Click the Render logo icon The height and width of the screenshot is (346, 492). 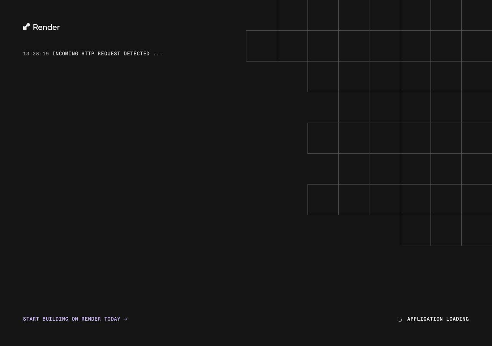pos(27,27)
